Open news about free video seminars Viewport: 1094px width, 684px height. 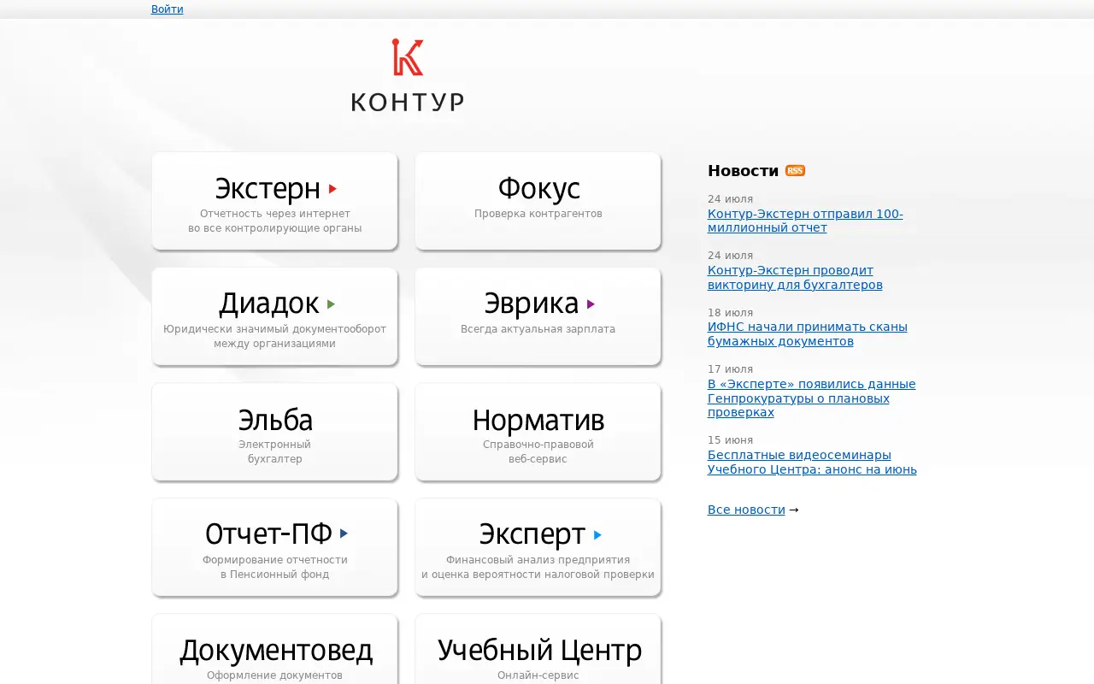coord(812,463)
